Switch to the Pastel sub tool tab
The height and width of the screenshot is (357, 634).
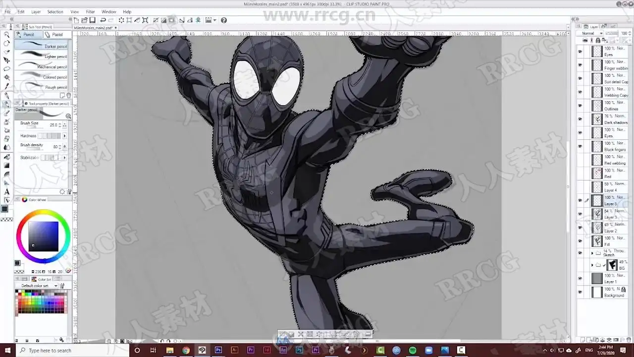point(57,34)
